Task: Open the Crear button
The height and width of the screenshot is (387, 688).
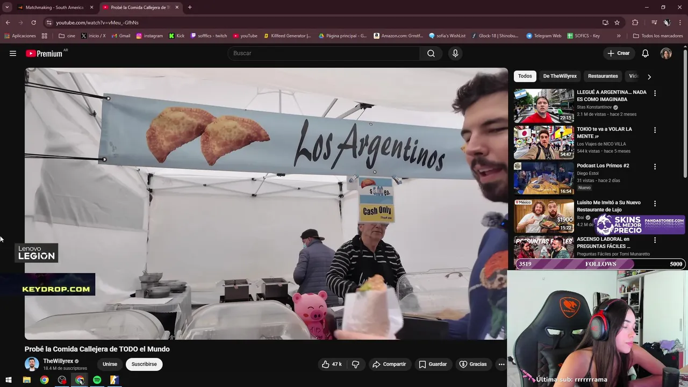Action: point(618,53)
